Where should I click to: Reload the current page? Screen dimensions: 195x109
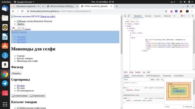(x=22, y=11)
